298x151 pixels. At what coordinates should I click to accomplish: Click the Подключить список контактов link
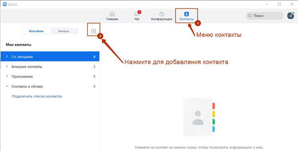click(37, 96)
